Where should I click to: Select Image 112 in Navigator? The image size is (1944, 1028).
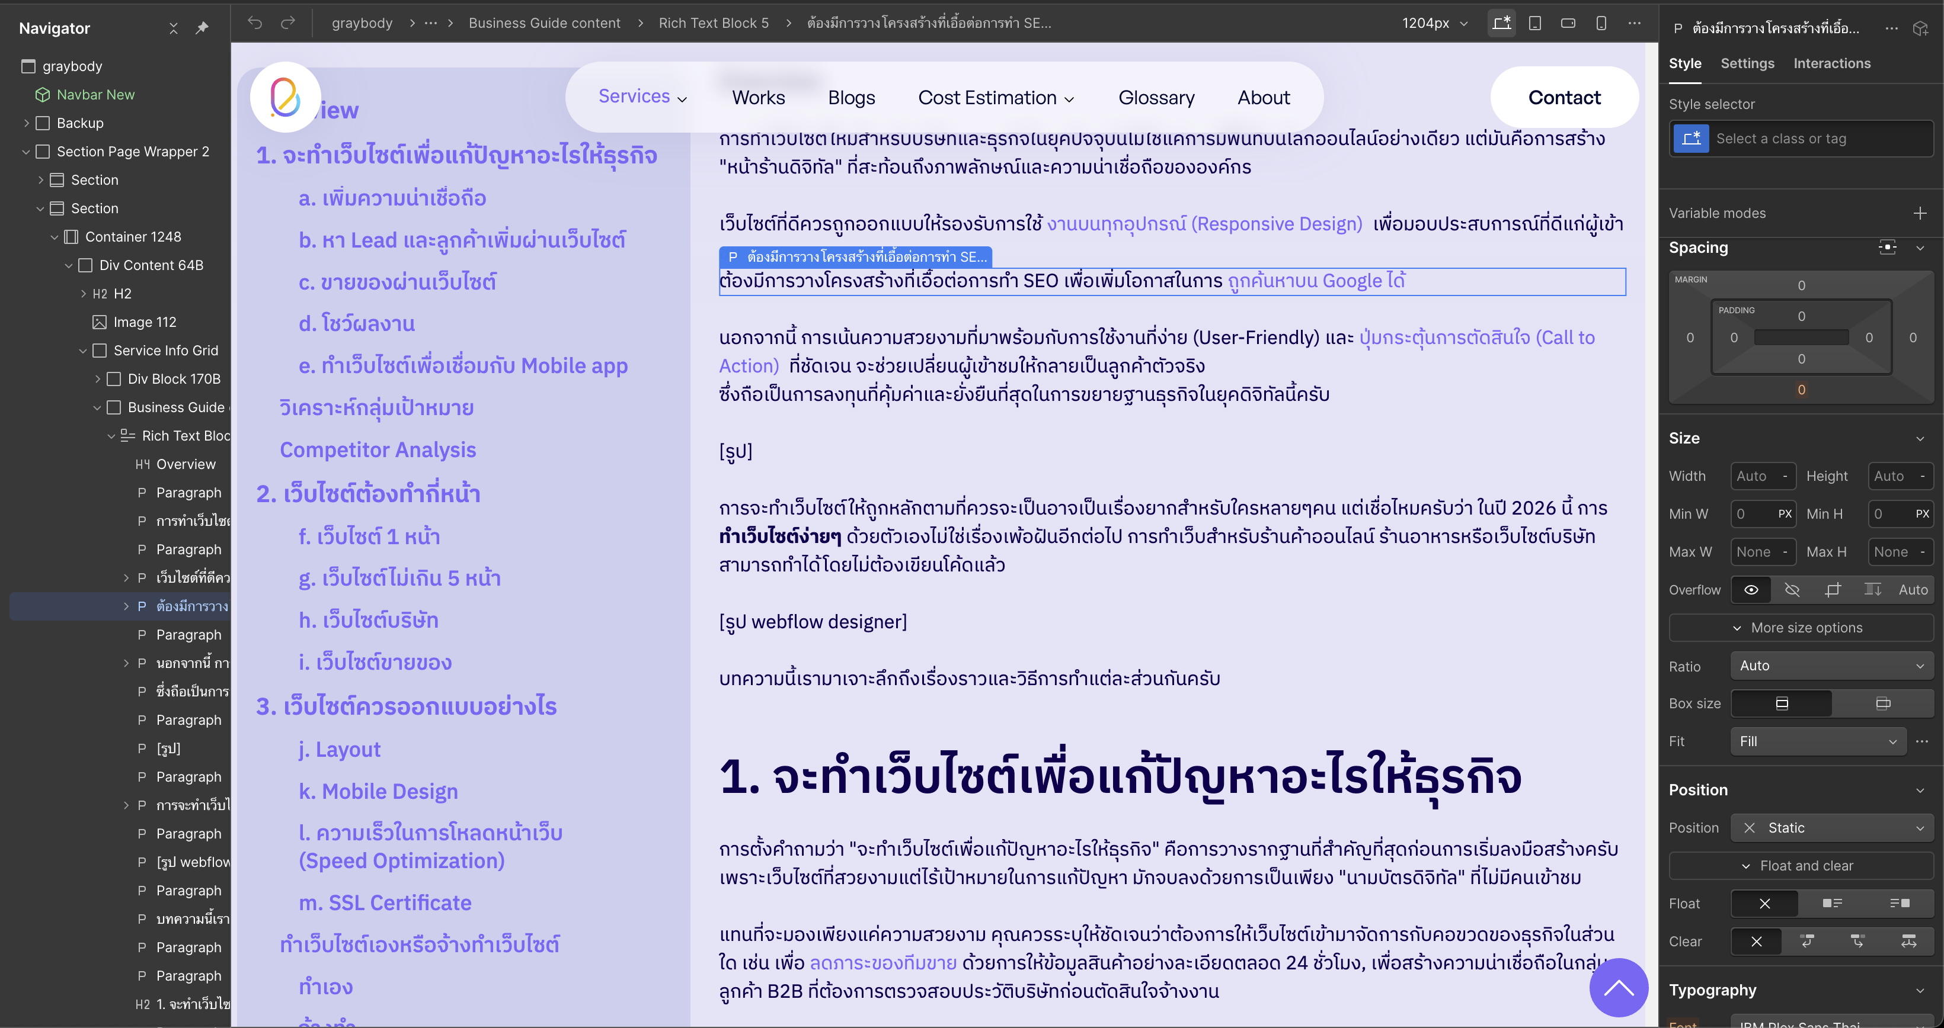[144, 322]
